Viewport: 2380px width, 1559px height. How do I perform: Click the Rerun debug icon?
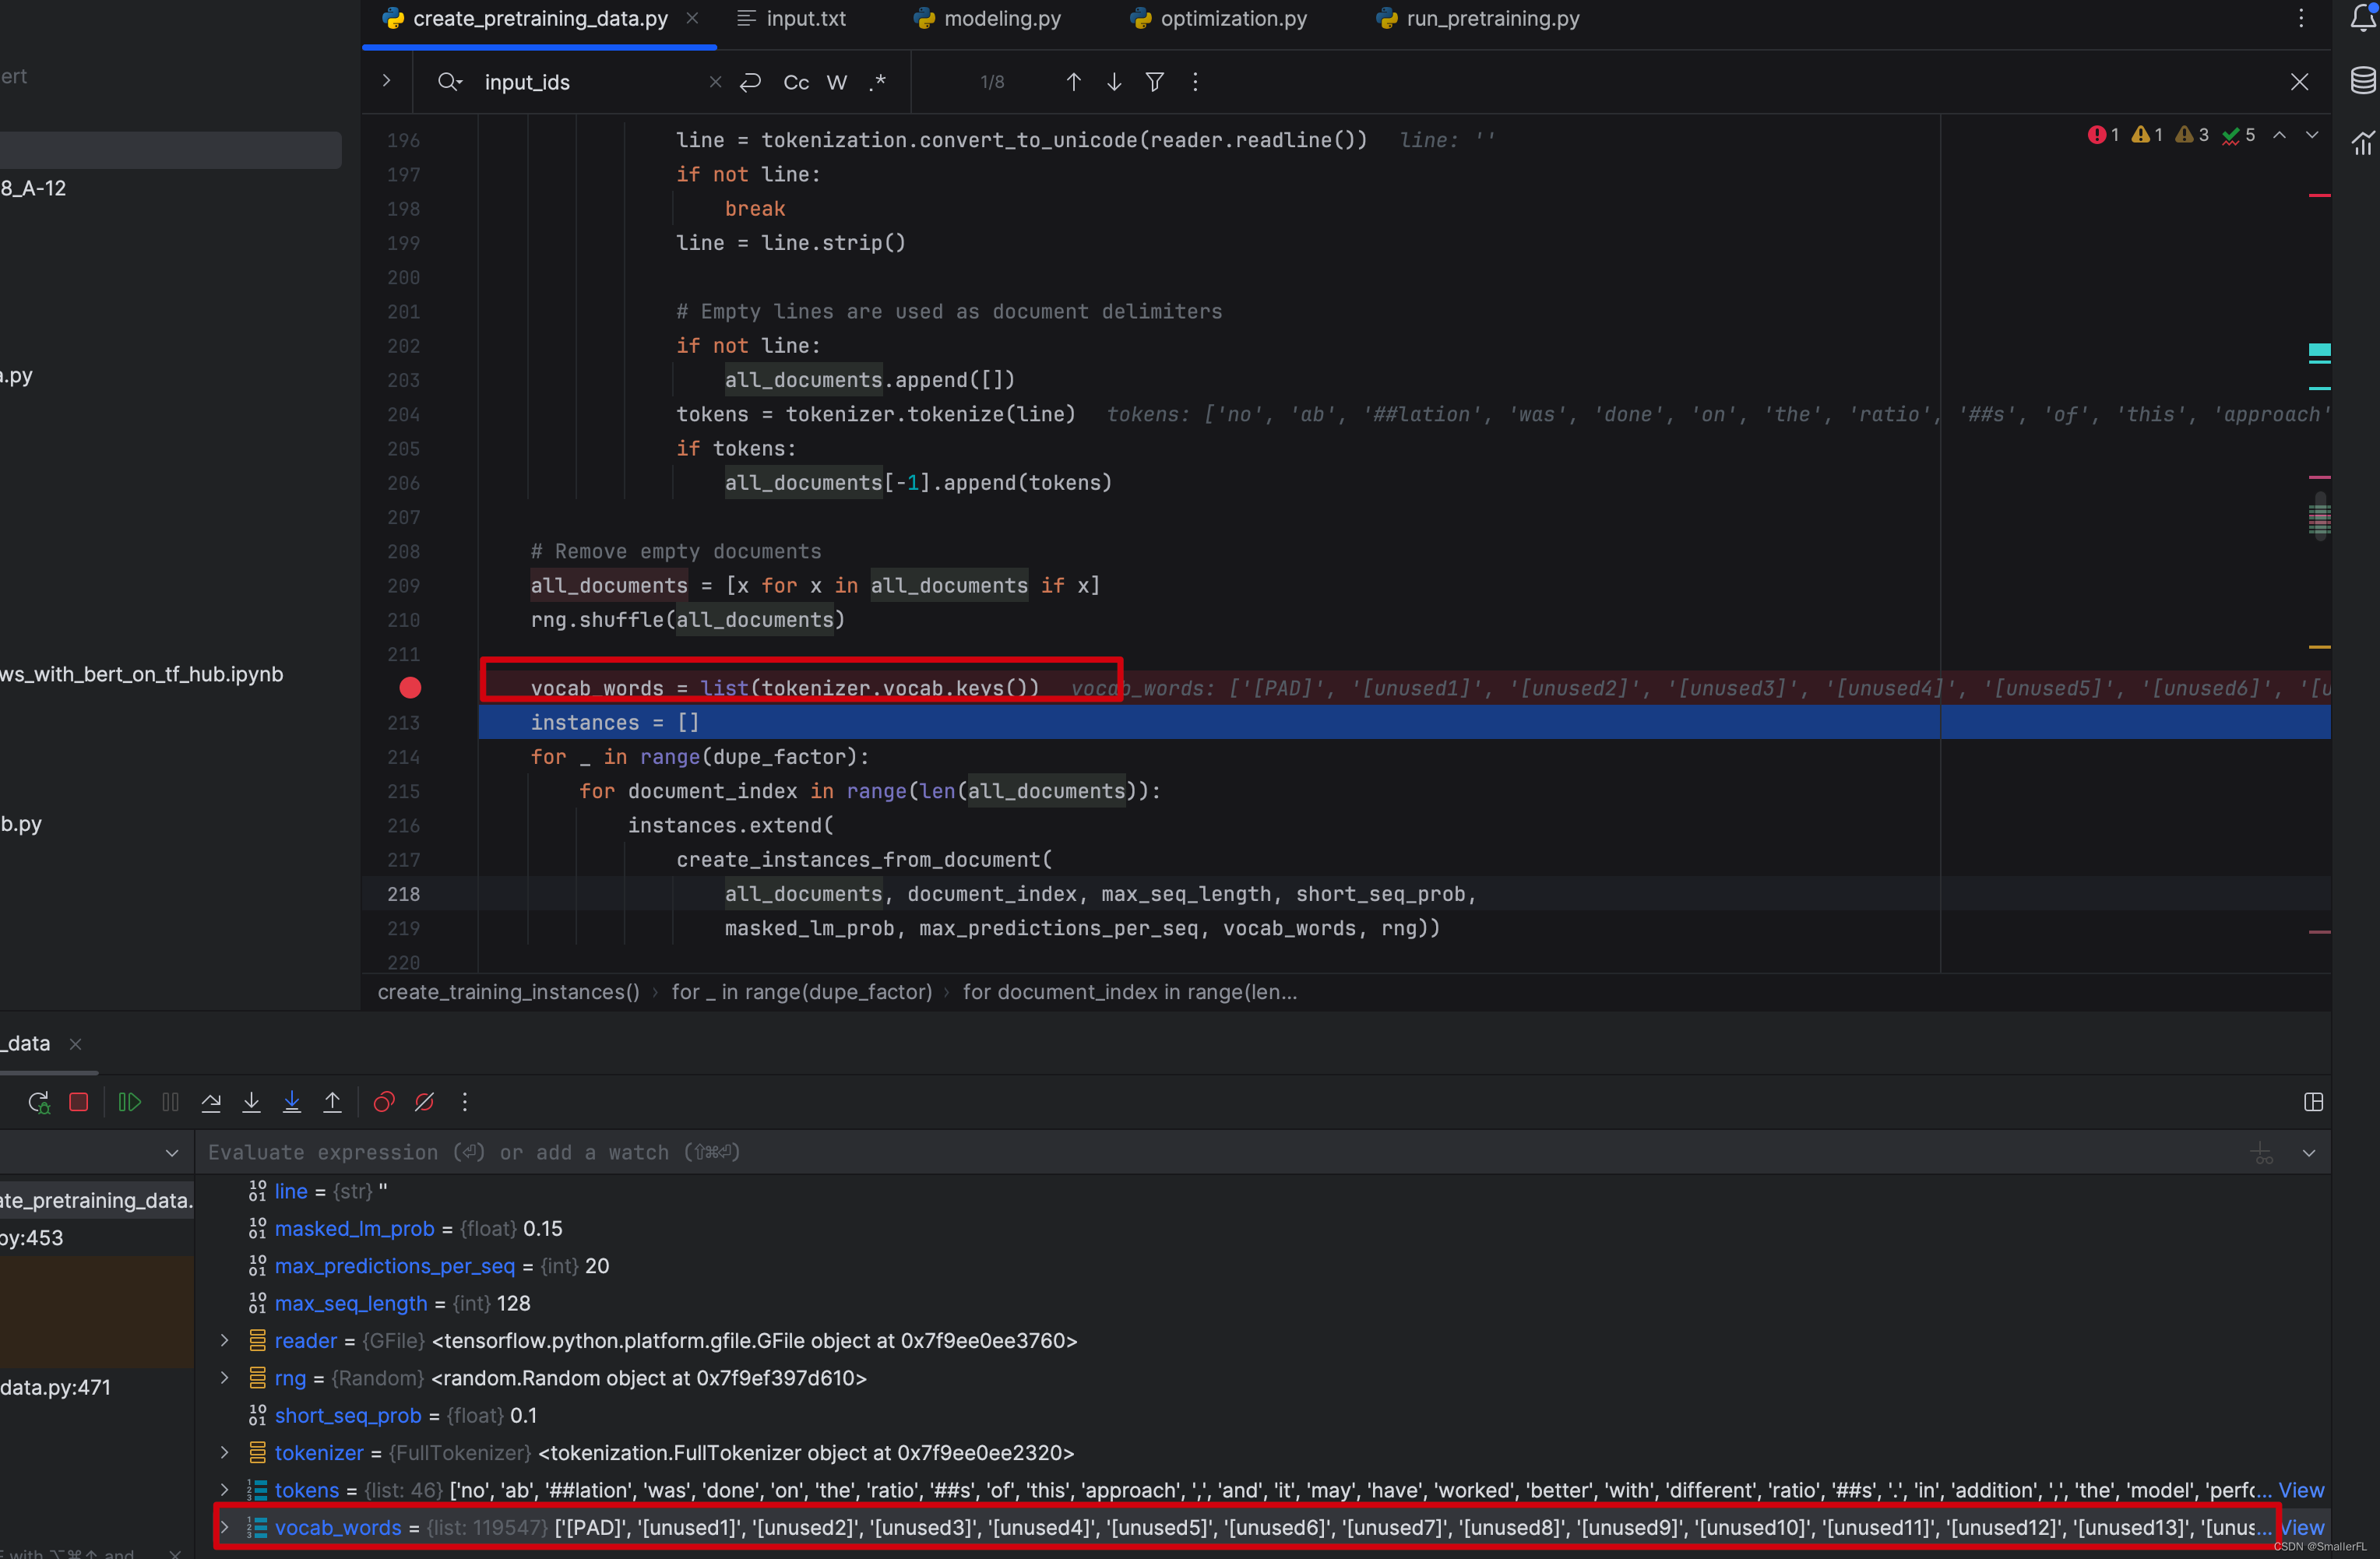38,1102
